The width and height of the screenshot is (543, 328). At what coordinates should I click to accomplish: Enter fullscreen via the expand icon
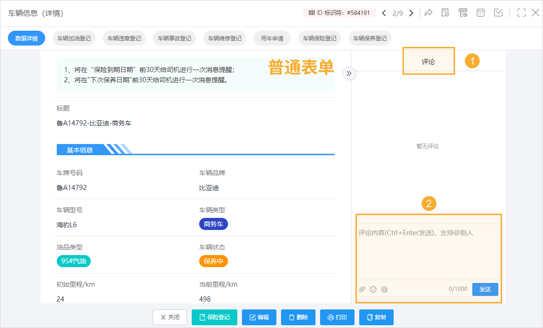(521, 13)
